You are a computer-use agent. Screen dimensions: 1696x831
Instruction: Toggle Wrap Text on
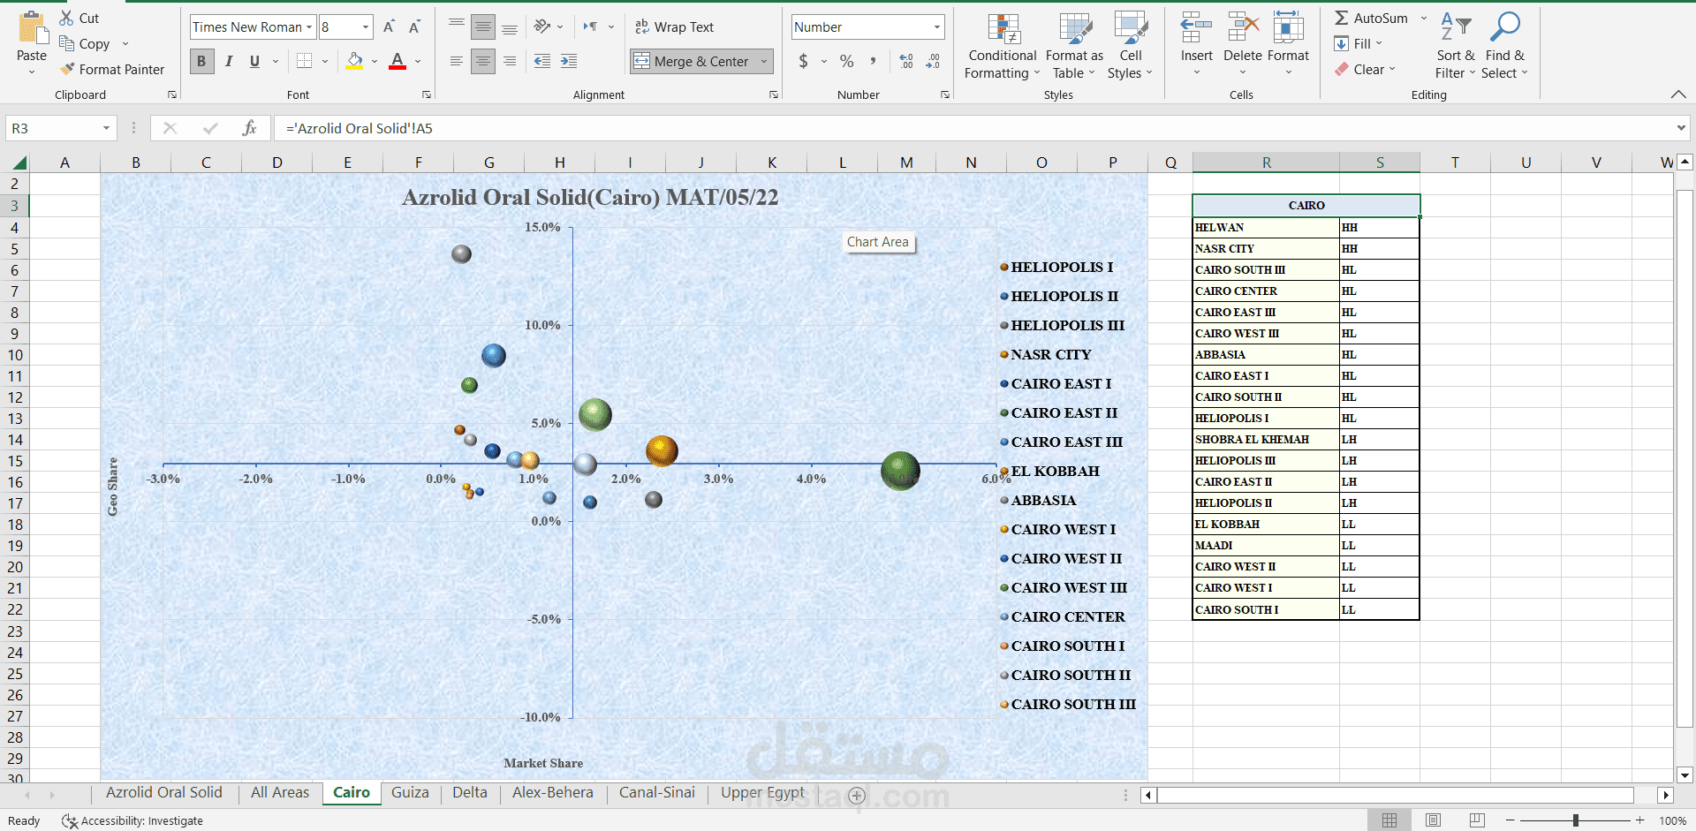pos(674,27)
